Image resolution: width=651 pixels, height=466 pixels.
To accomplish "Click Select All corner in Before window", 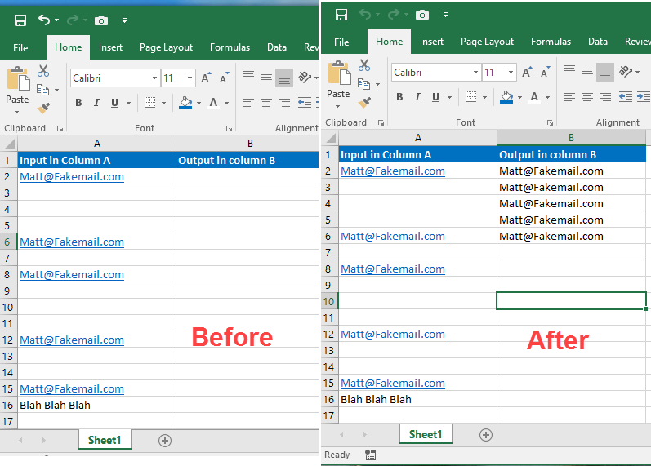I will 9,144.
